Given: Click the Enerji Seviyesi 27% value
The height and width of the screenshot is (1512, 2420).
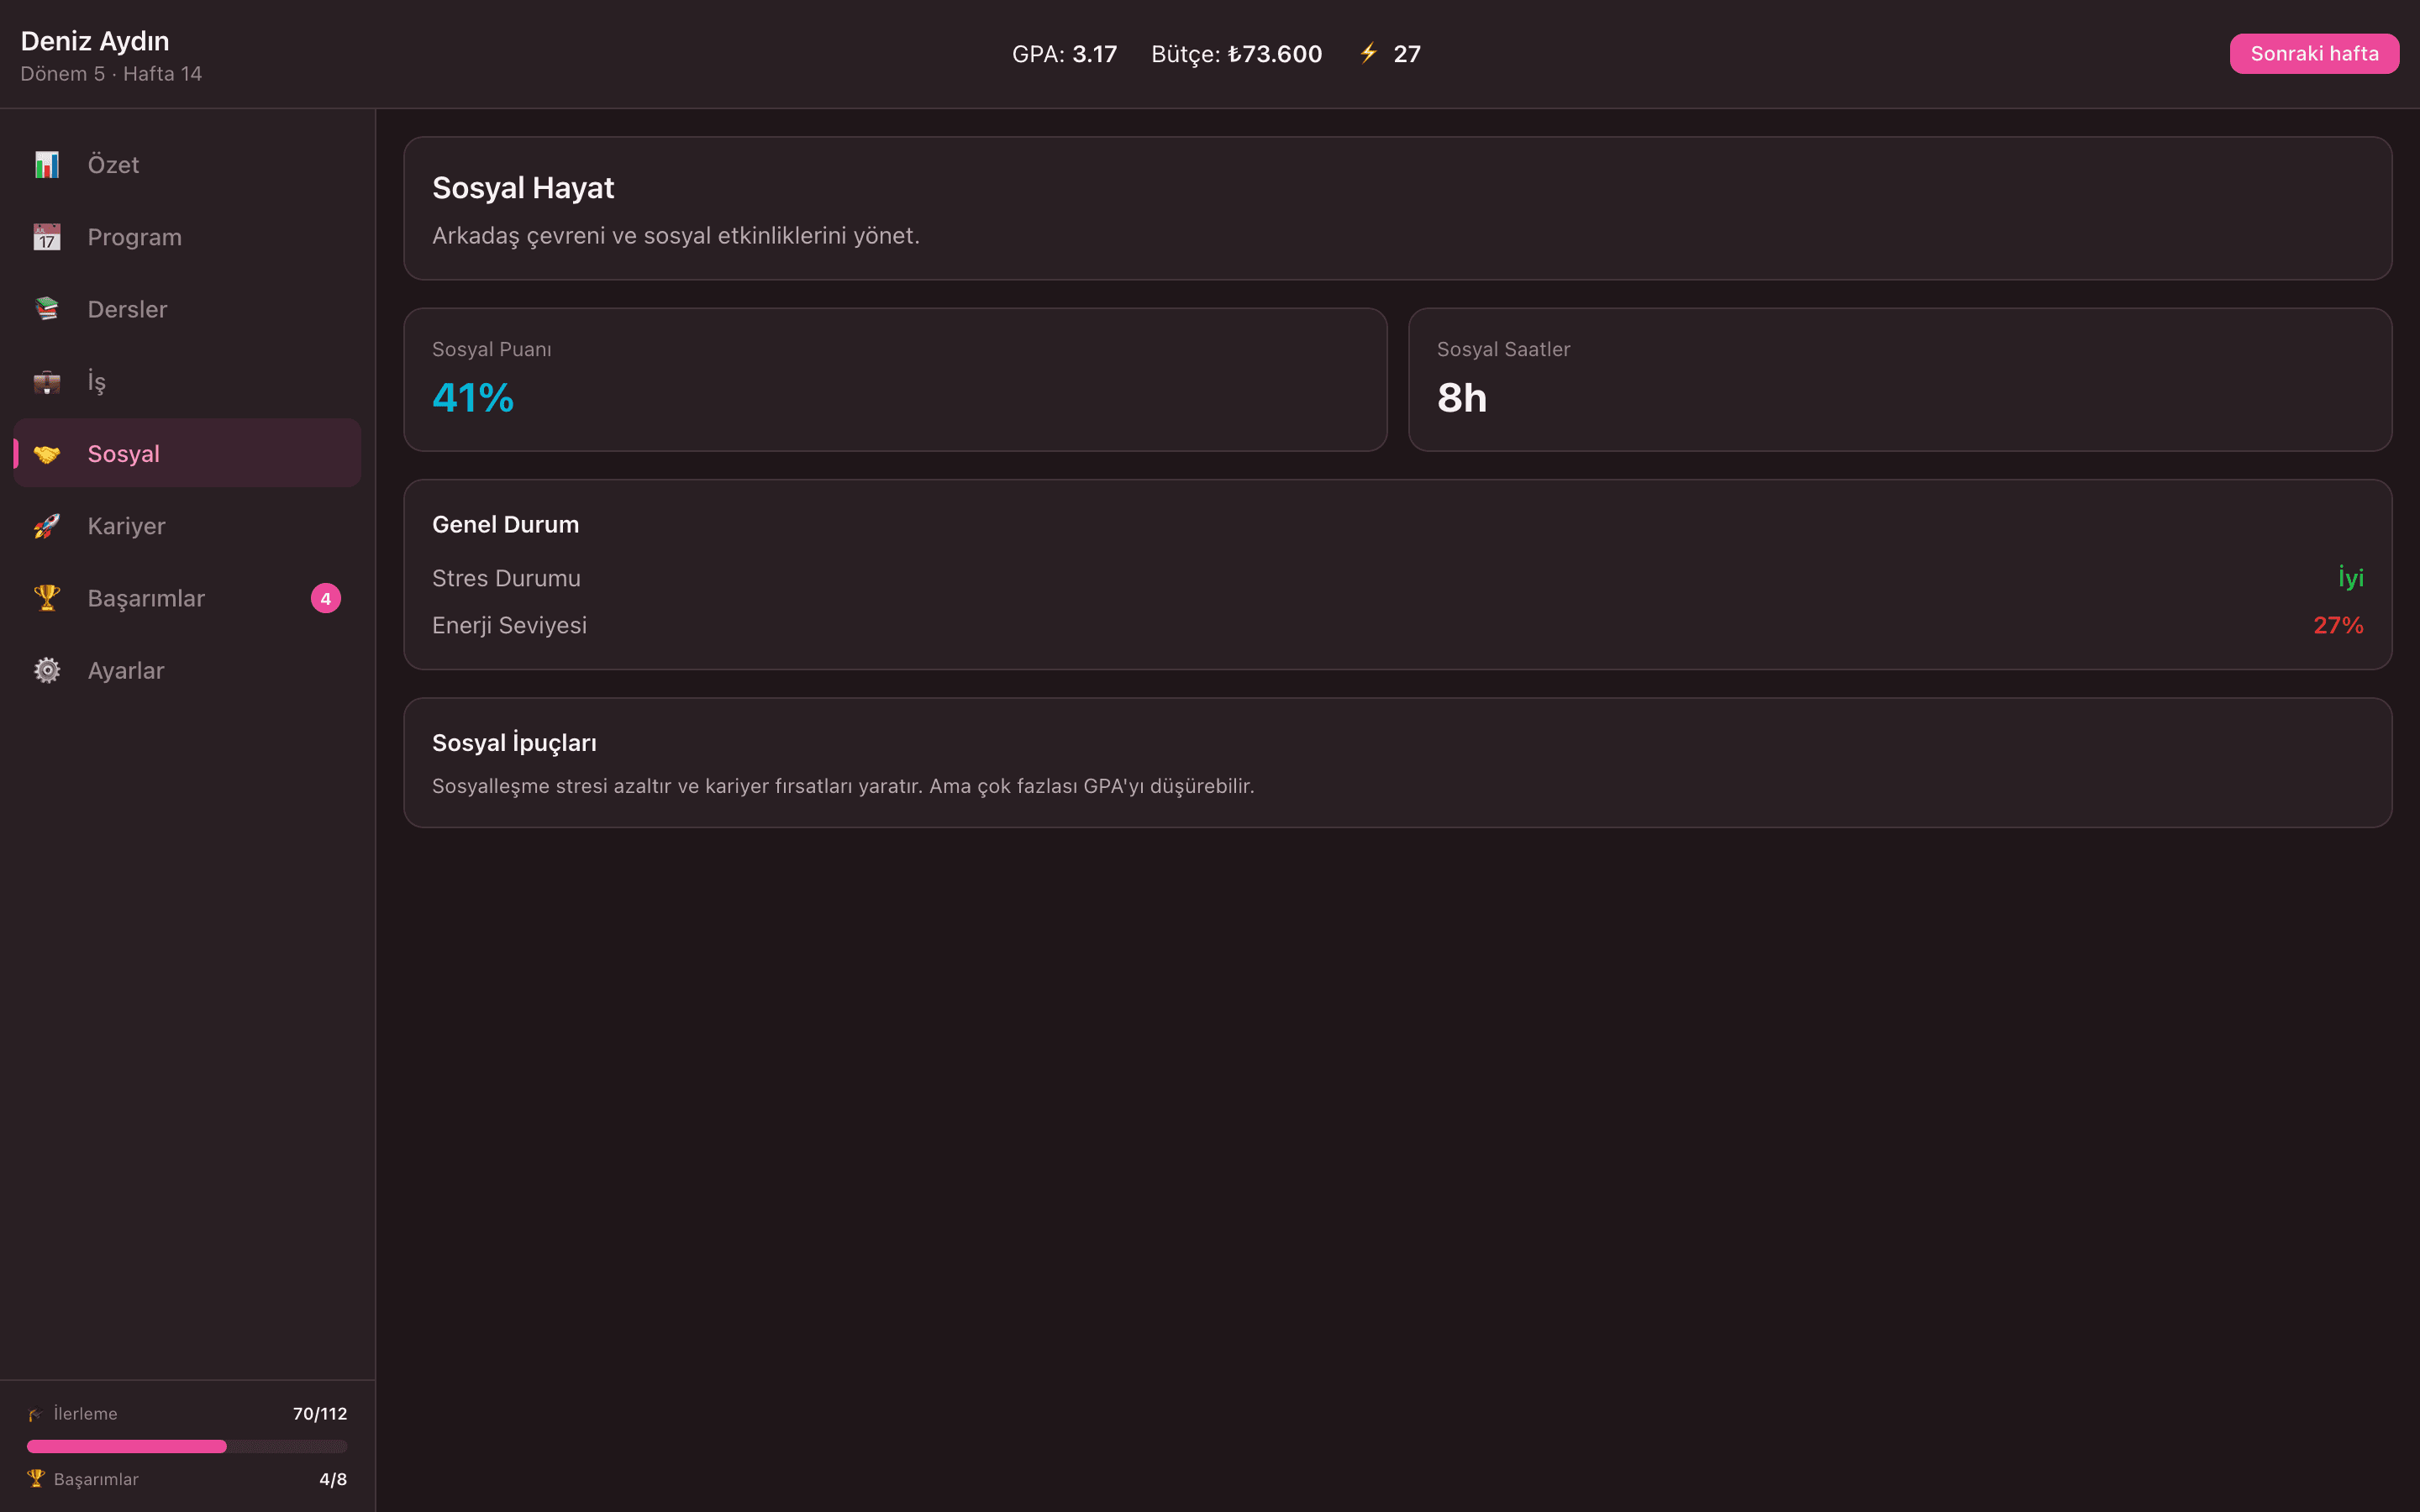Looking at the screenshot, I should coord(2338,625).
